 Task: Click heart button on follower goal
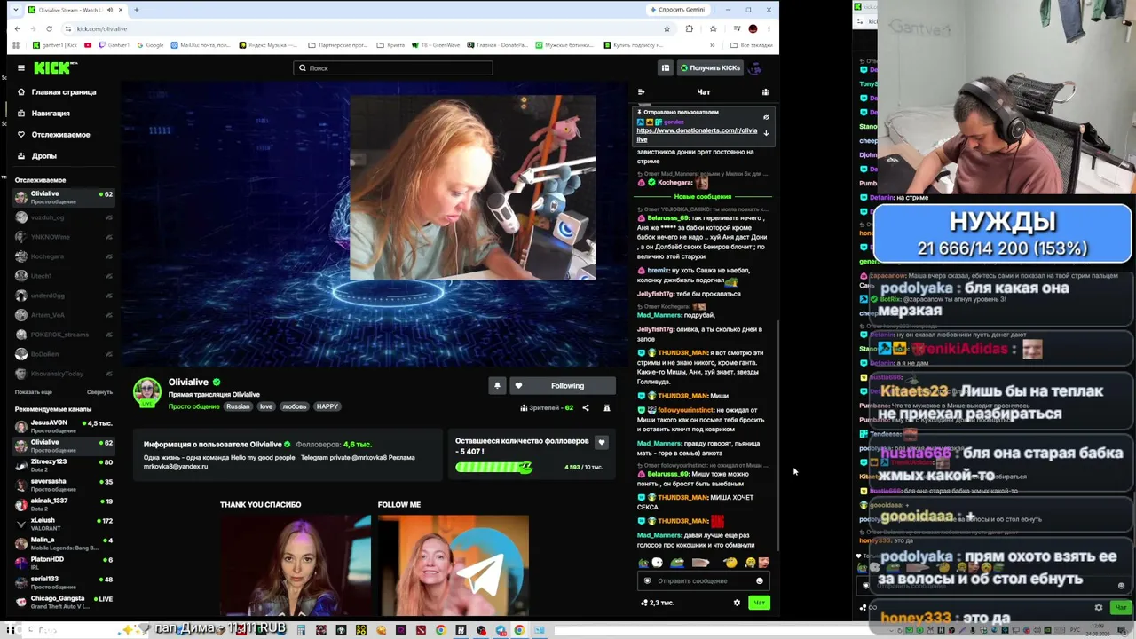[x=602, y=442]
